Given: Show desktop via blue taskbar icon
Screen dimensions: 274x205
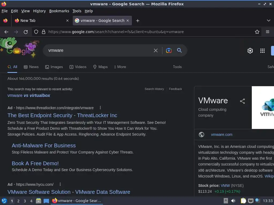Looking at the screenshot, I should (x=46, y=201).
